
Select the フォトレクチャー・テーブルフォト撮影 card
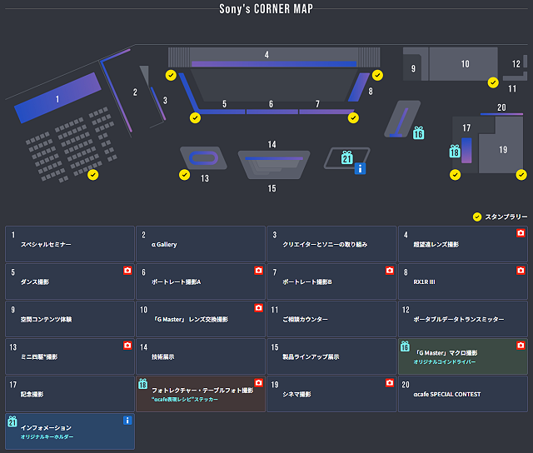[x=200, y=394]
